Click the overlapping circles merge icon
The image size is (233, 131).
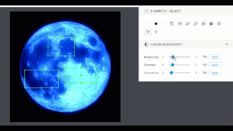click(x=203, y=24)
